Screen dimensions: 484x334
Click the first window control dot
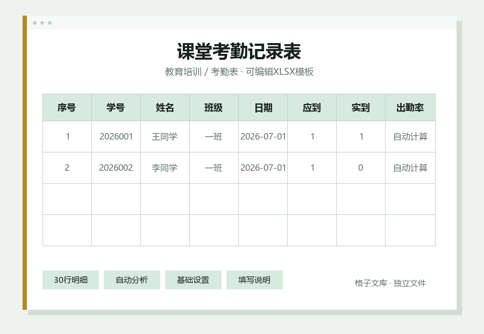[x=34, y=23]
